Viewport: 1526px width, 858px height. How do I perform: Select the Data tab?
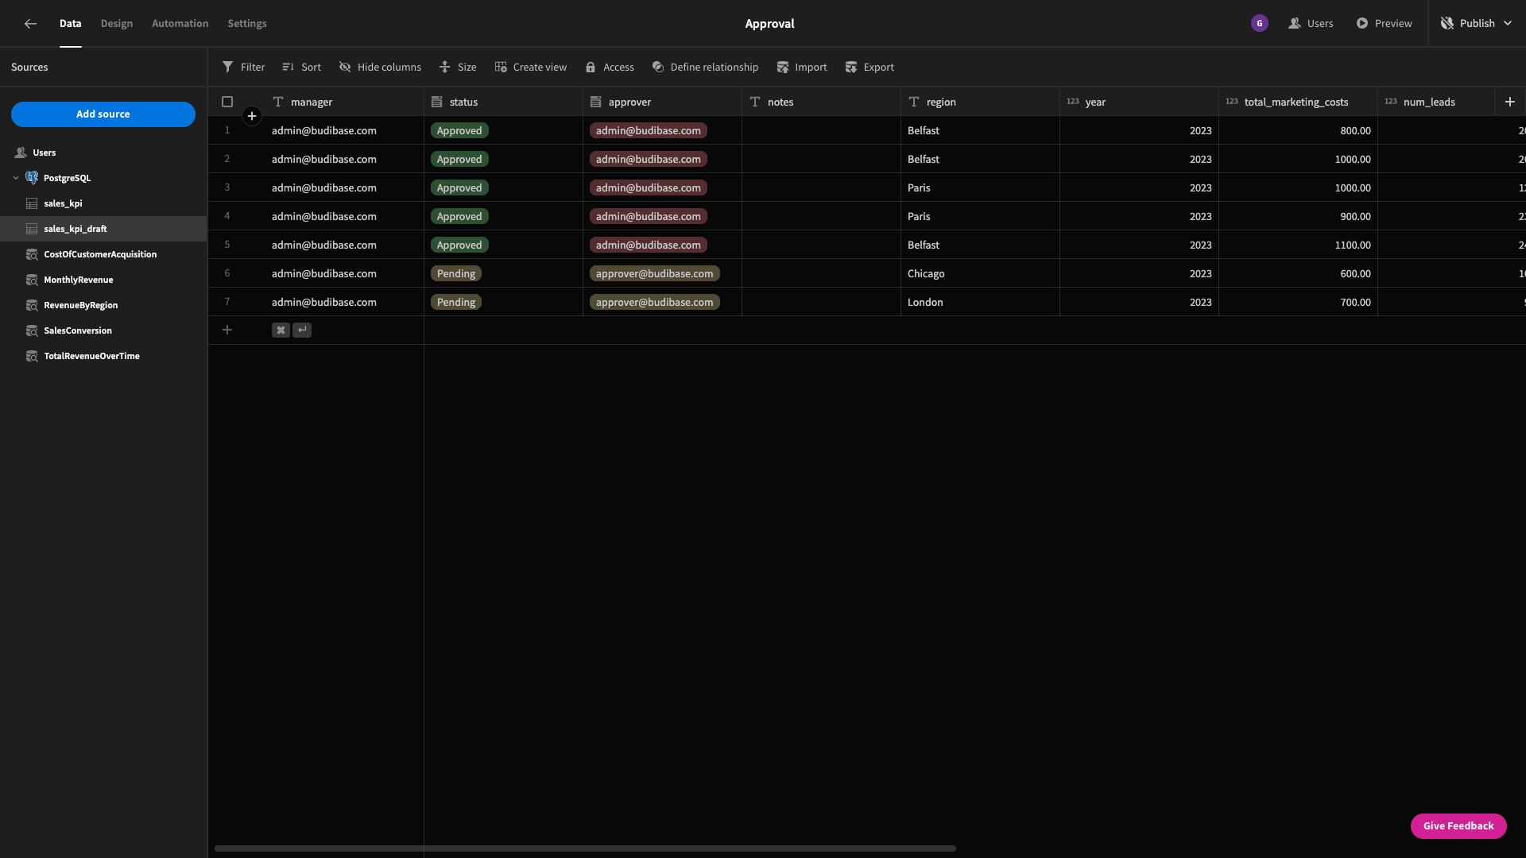[x=70, y=23]
